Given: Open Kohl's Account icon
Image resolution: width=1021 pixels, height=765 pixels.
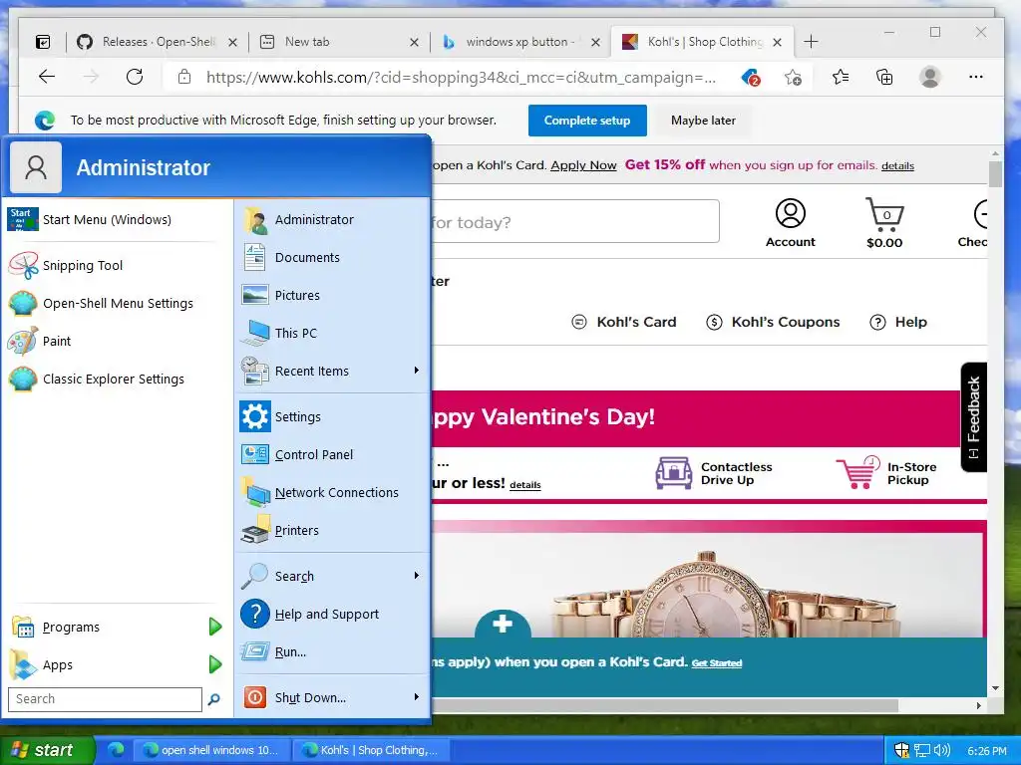Looking at the screenshot, I should click(790, 223).
